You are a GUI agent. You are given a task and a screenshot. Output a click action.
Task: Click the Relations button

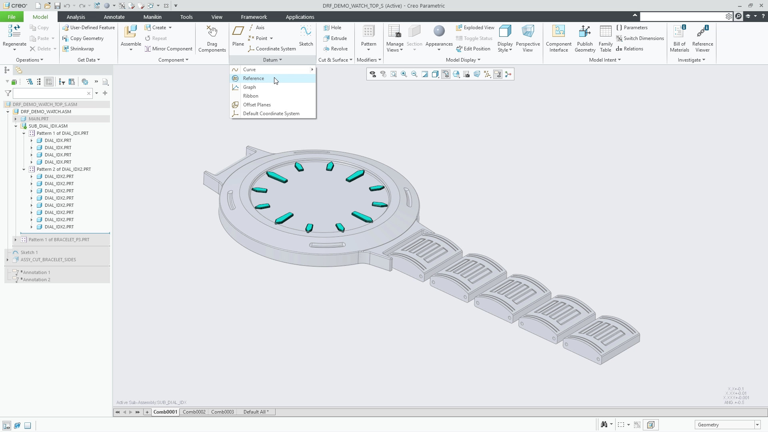coord(630,49)
